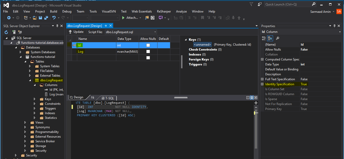Expand the Storage tree node
Viewport: 344px width, 159px height.
[25, 146]
